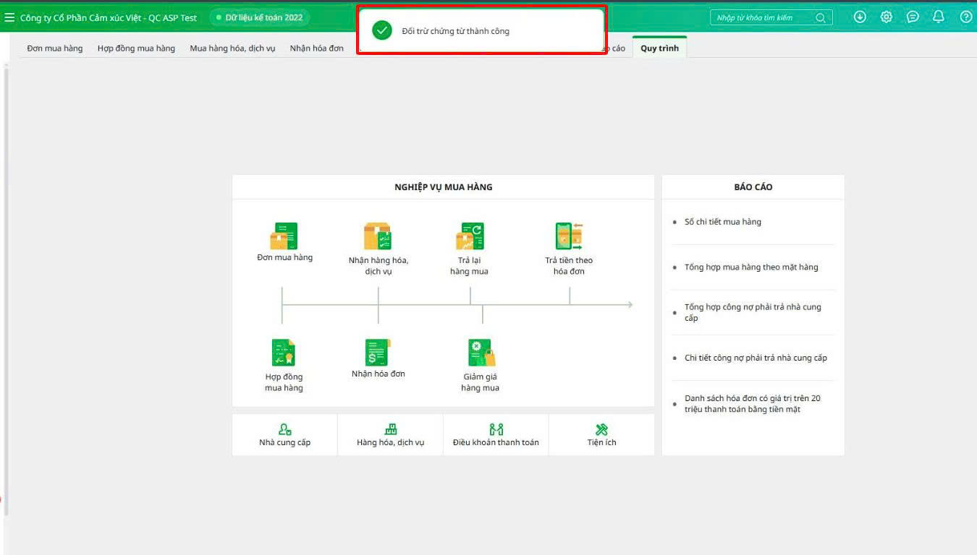This screenshot has height=555, width=977.
Task: Open the hamburger menu at top left
Action: click(x=9, y=17)
